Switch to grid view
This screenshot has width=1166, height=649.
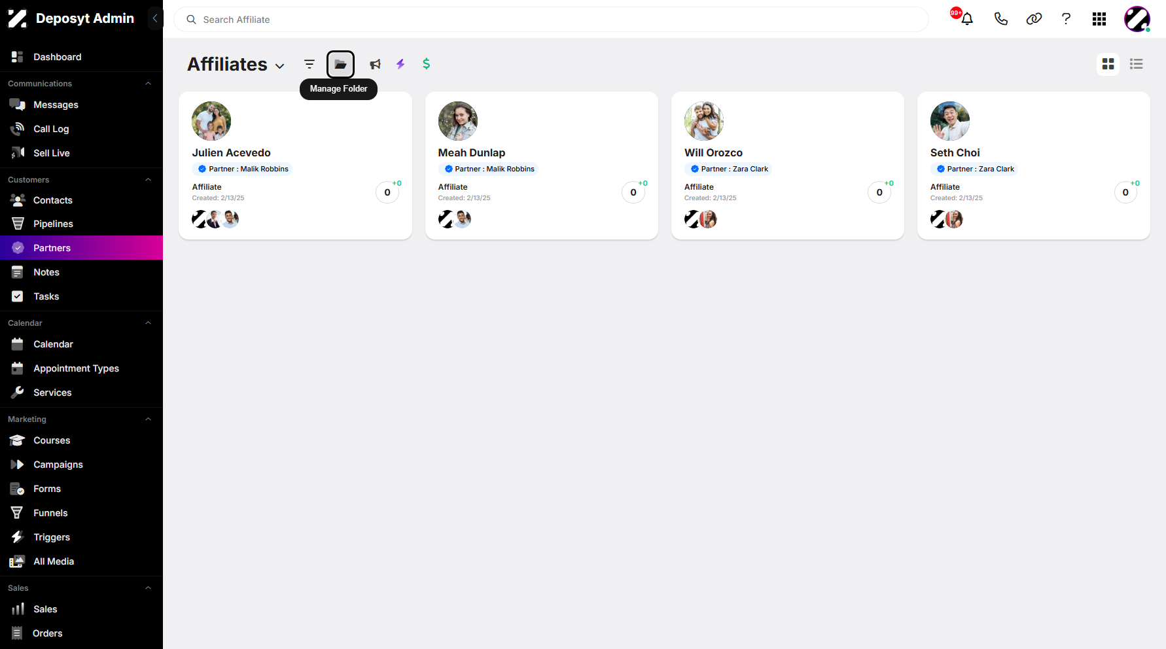[x=1108, y=63]
